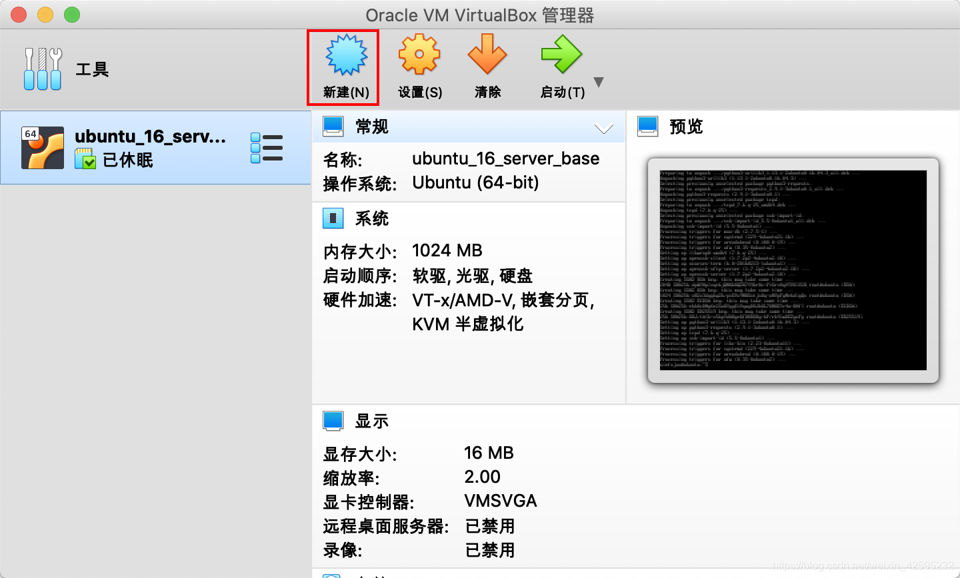Open 设置(S) settings gear icon
The image size is (960, 578).
coord(419,55)
